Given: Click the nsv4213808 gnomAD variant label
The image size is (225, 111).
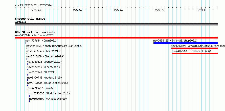Looking at the screenshot, I should click(198, 46).
